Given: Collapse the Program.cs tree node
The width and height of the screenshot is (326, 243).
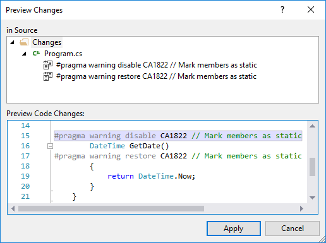Looking at the screenshot, I should (x=24, y=54).
